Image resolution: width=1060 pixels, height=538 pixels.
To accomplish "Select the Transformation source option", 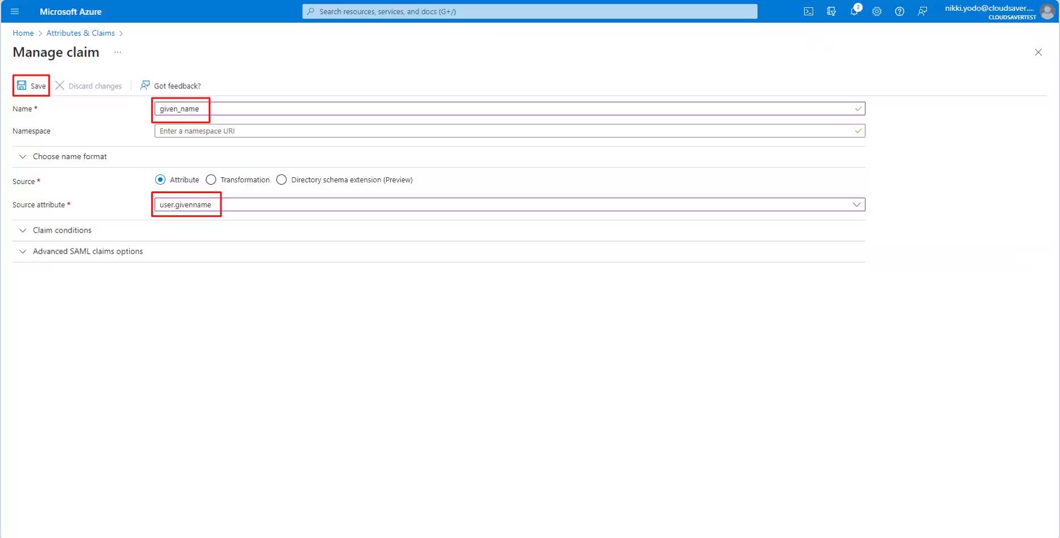I will [211, 180].
